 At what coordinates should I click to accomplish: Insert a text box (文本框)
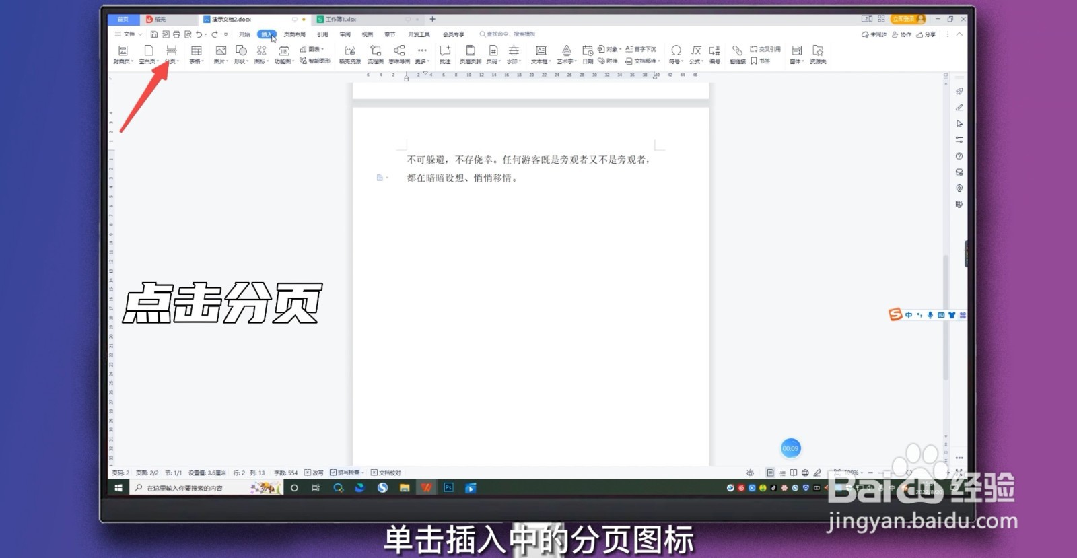point(541,55)
